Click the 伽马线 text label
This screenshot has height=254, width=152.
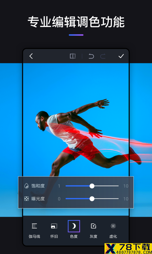[35, 237]
